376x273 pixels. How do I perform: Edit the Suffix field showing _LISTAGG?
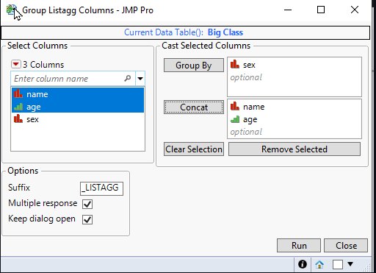coord(101,188)
